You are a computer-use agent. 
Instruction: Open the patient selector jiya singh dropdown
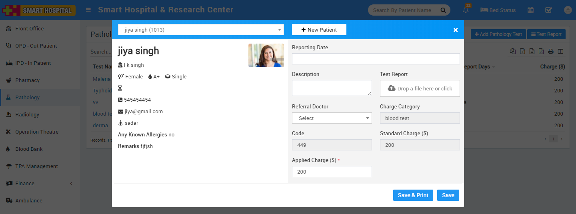point(201,30)
